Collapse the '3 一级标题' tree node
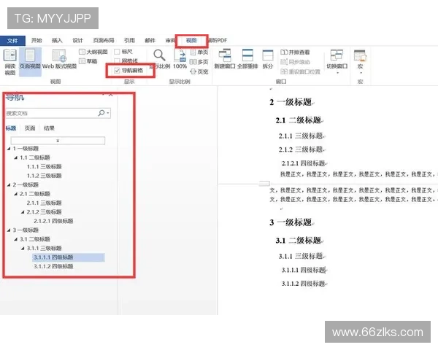The image size is (438, 350). (9, 230)
